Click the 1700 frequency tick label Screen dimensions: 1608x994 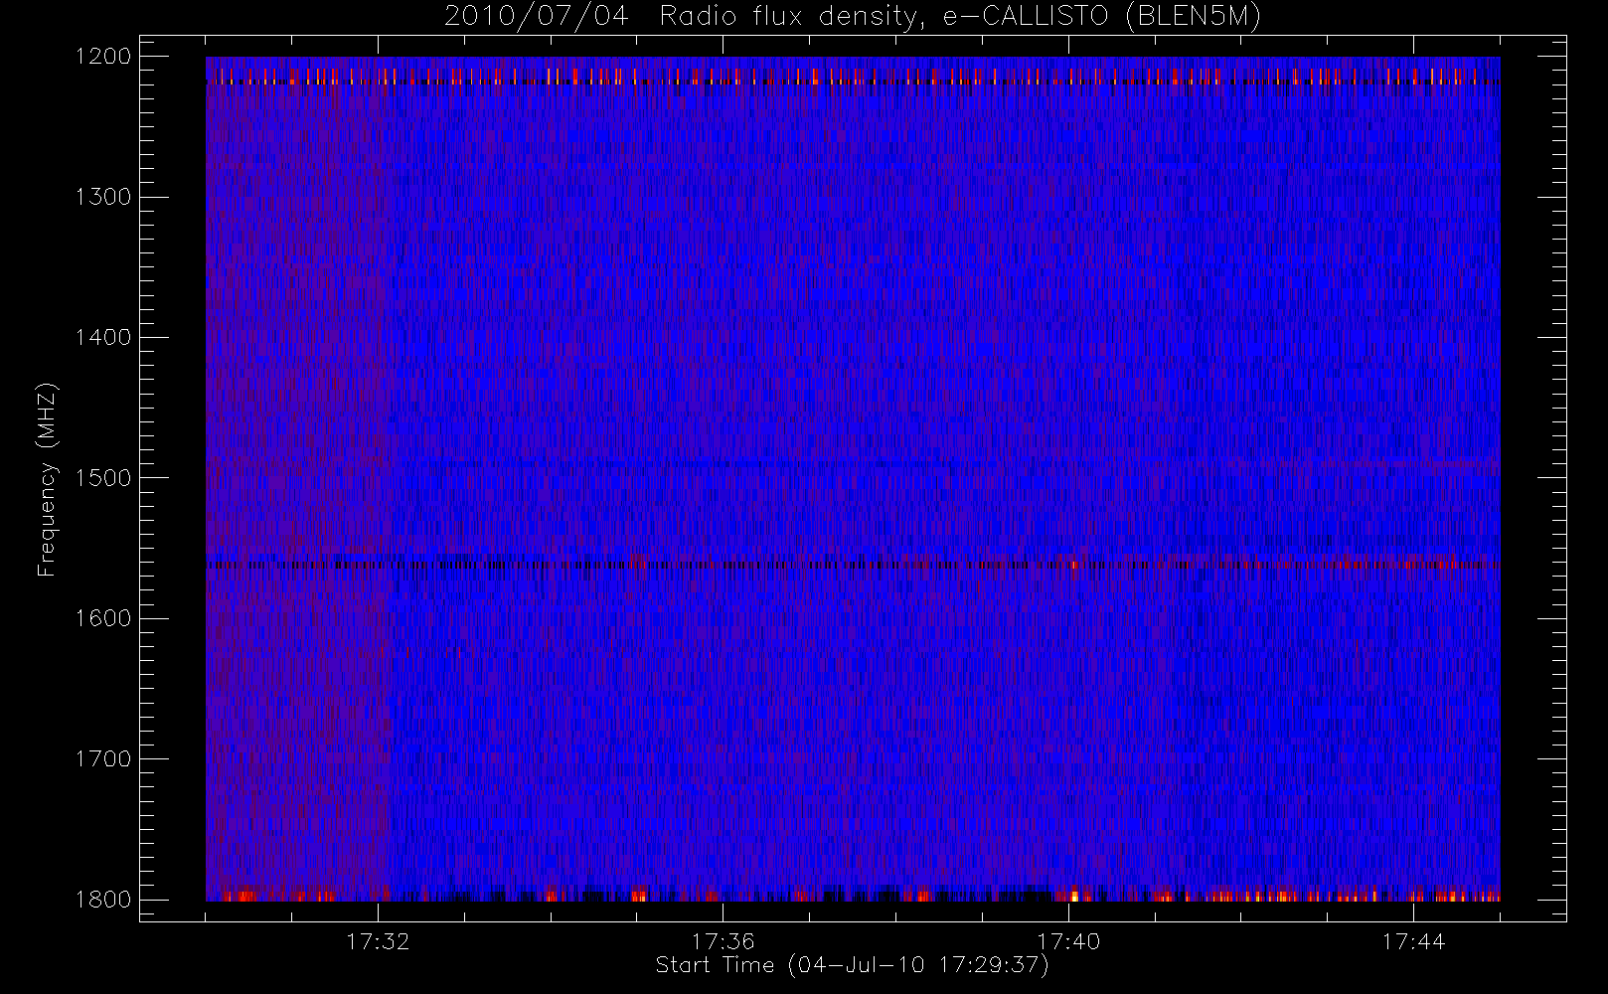[x=103, y=759]
